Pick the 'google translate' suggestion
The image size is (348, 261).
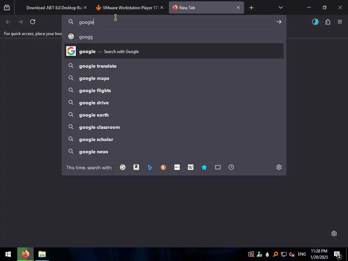coord(174,66)
